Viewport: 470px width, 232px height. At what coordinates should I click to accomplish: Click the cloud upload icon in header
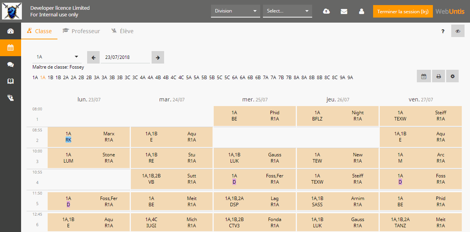(x=326, y=11)
